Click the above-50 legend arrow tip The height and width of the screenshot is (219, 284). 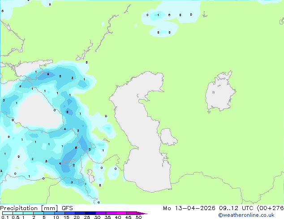point(142,213)
